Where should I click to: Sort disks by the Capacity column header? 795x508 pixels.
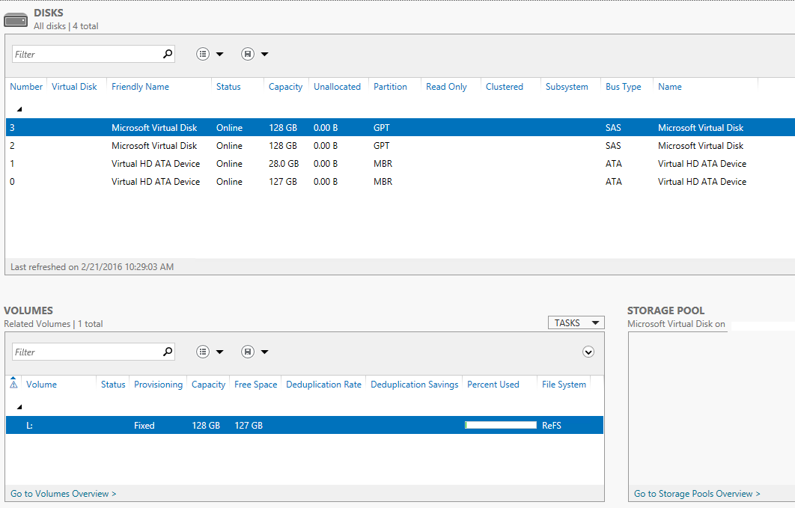pos(285,87)
